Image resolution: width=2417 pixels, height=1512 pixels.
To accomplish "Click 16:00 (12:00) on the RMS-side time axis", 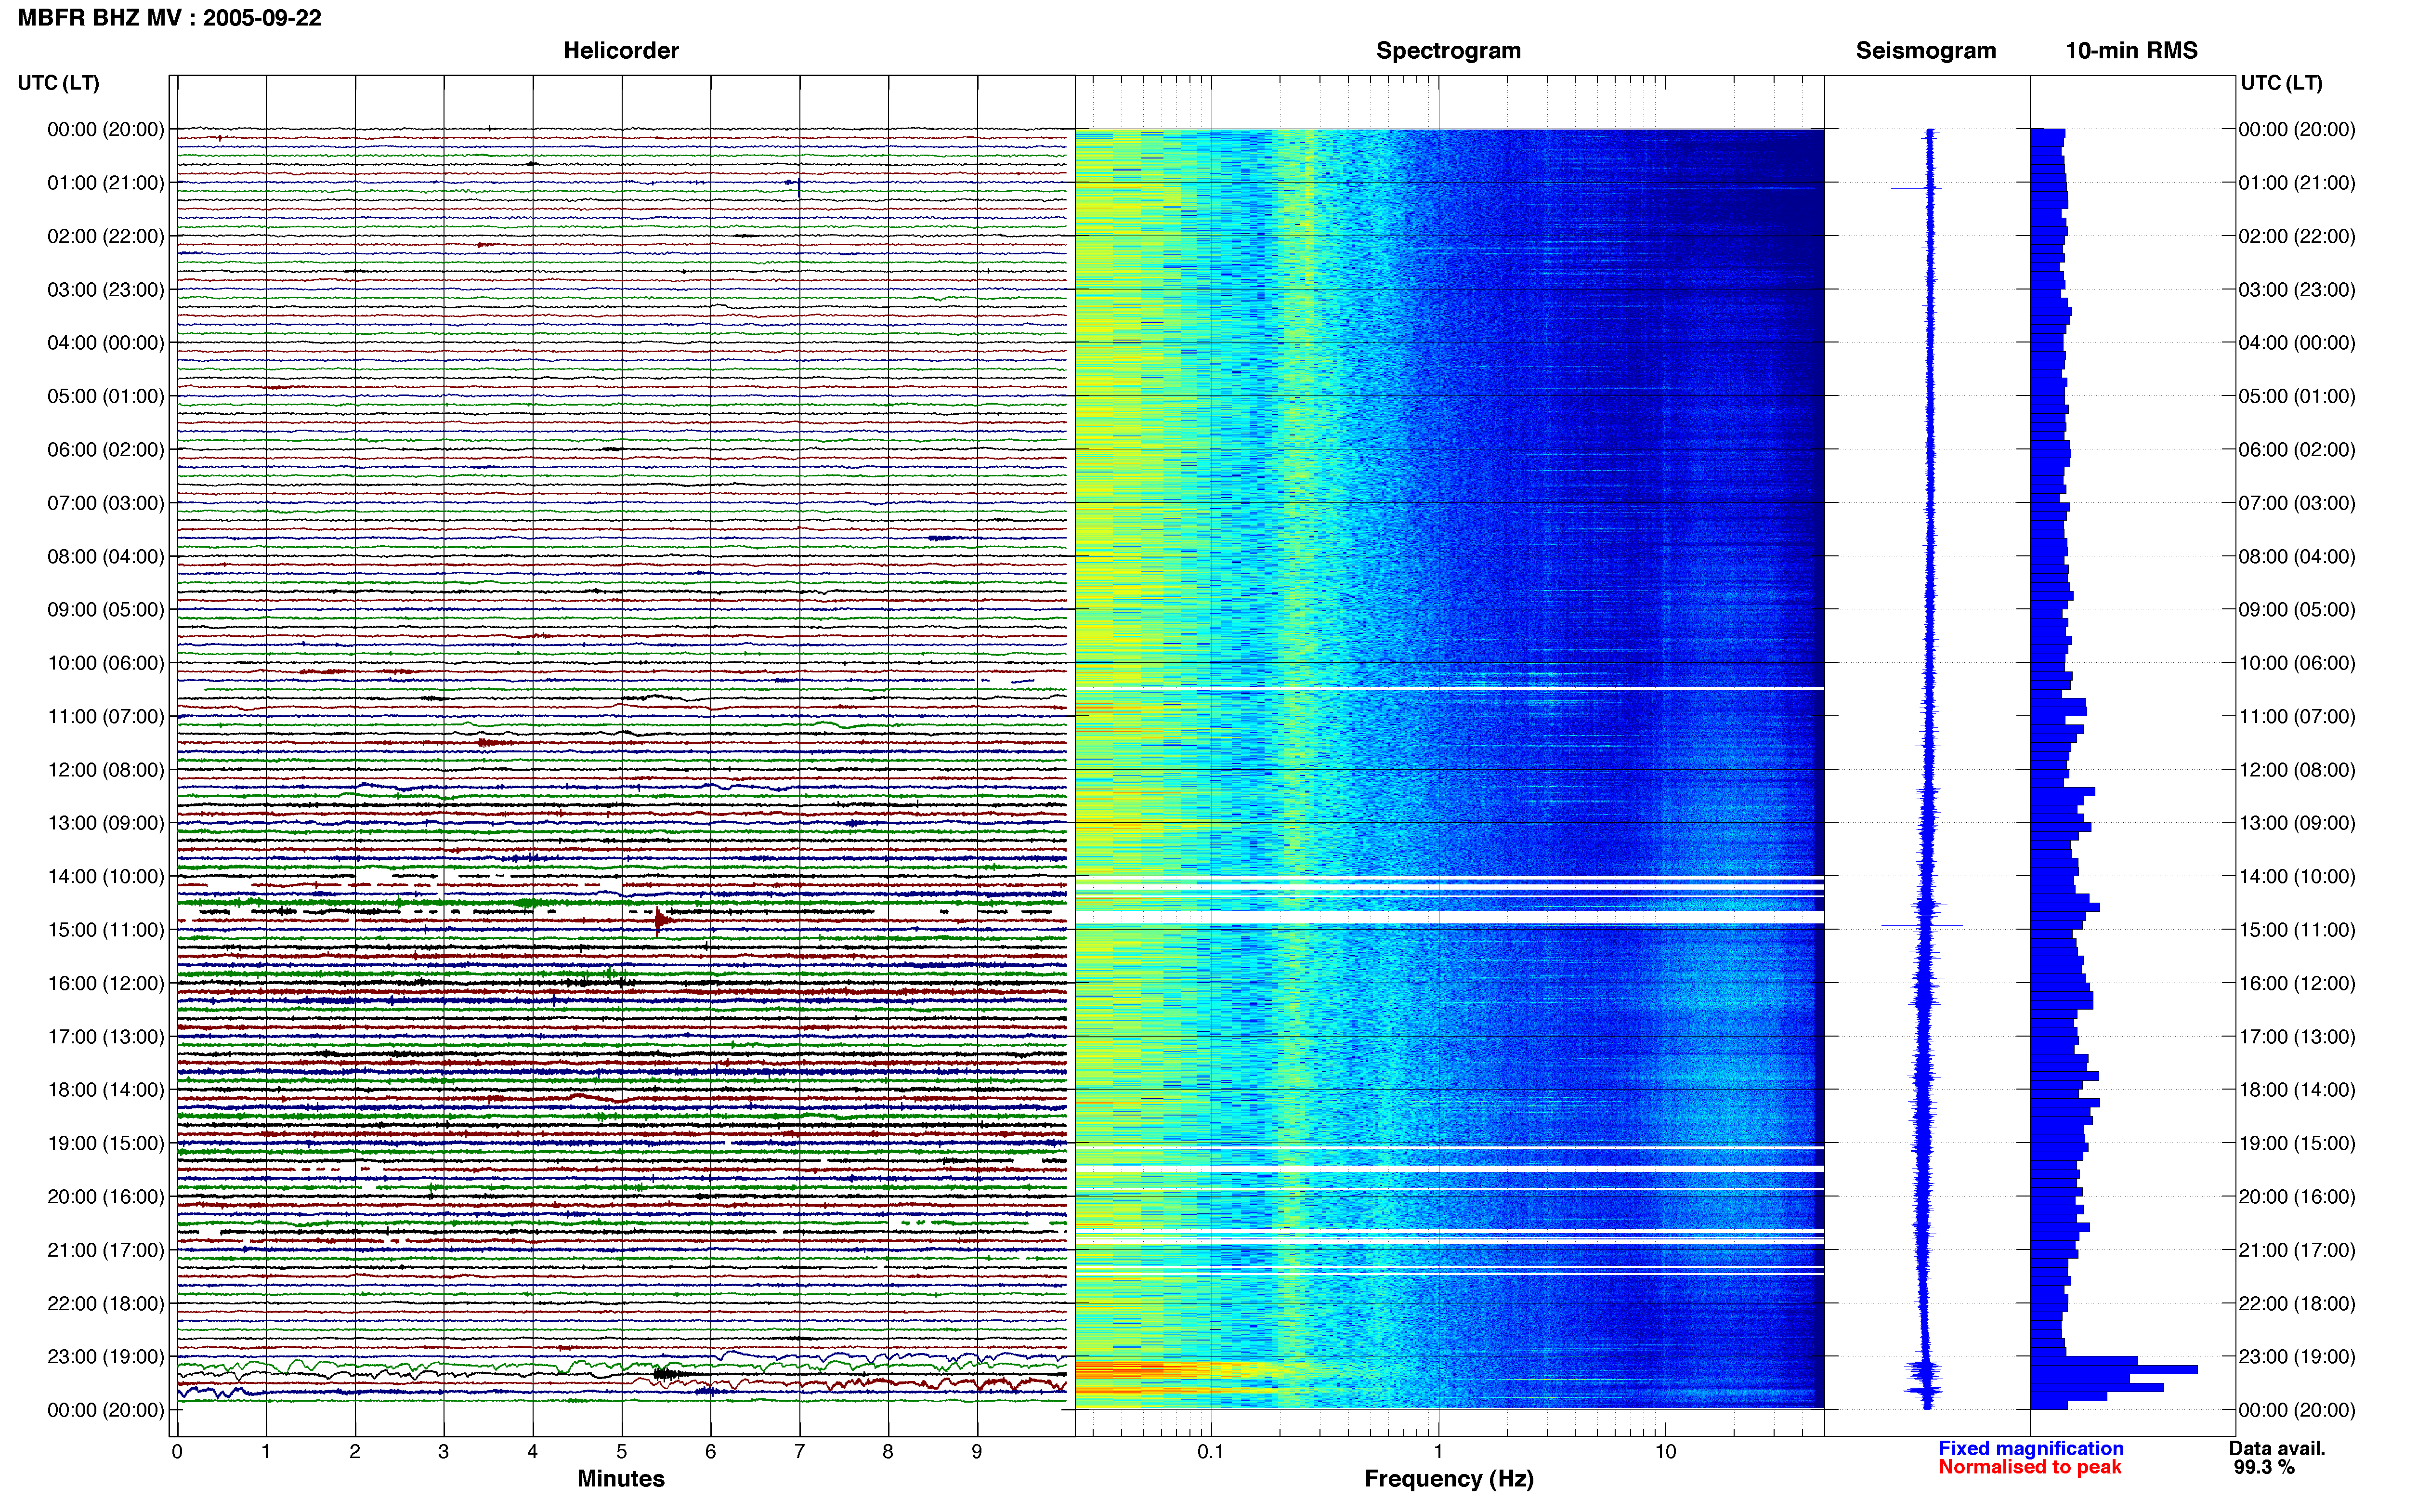I will tap(2297, 983).
